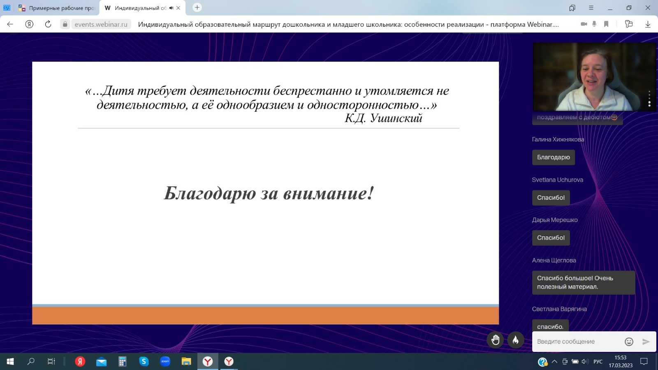Image resolution: width=658 pixels, height=370 pixels.
Task: Reload the webinar page
Action: pos(48,24)
